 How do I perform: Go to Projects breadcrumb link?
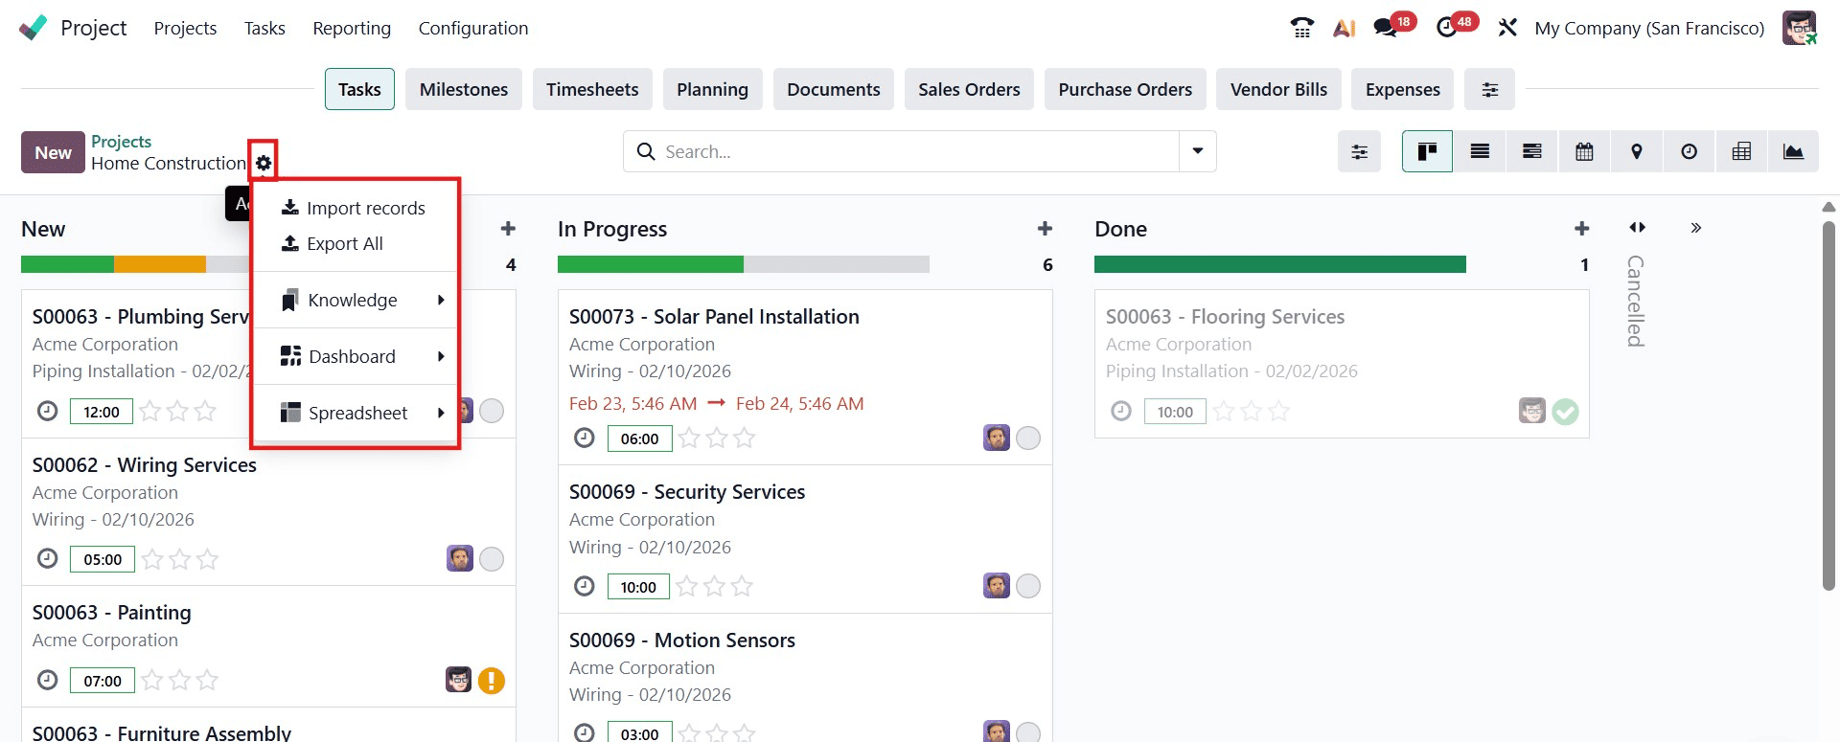(121, 141)
